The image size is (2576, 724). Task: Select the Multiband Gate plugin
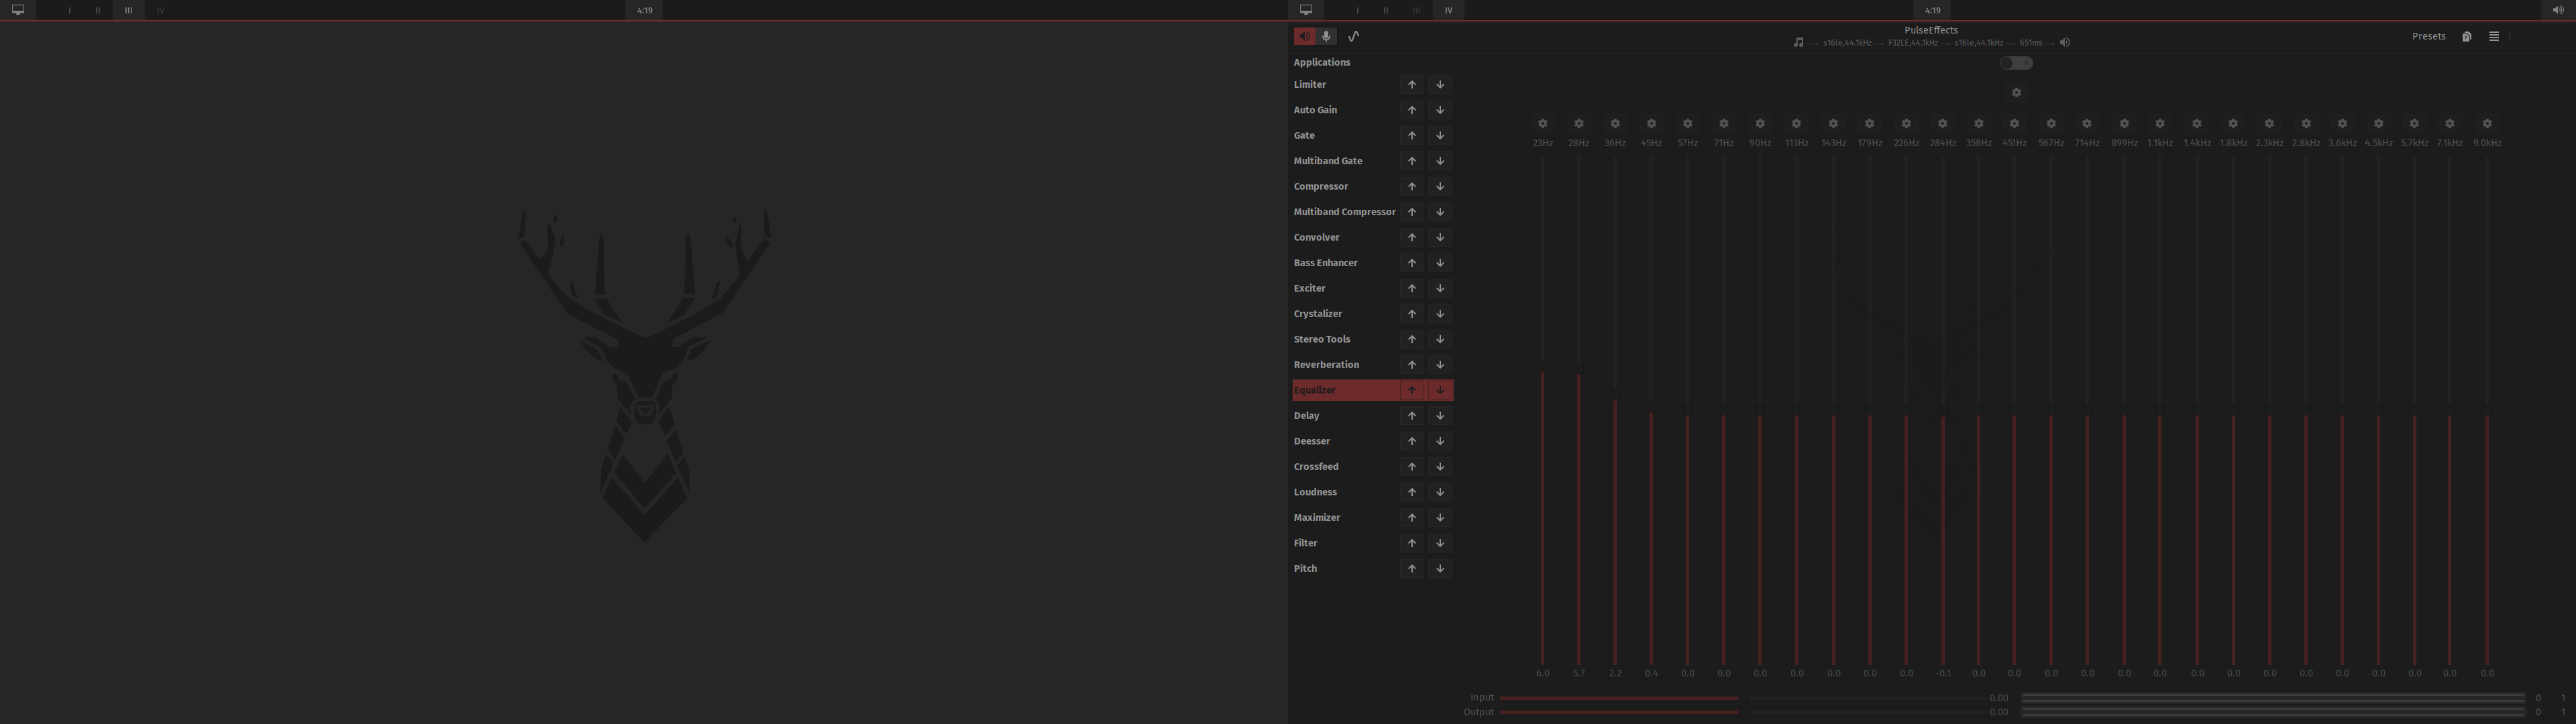point(1328,161)
